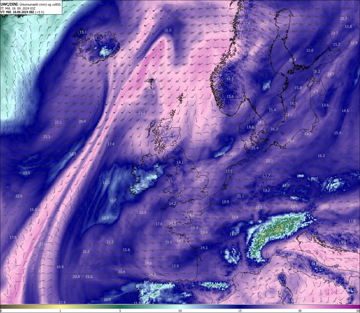Screen dimensions: 360x313
Task: Click the 16.2 value label
Action: (316, 72)
